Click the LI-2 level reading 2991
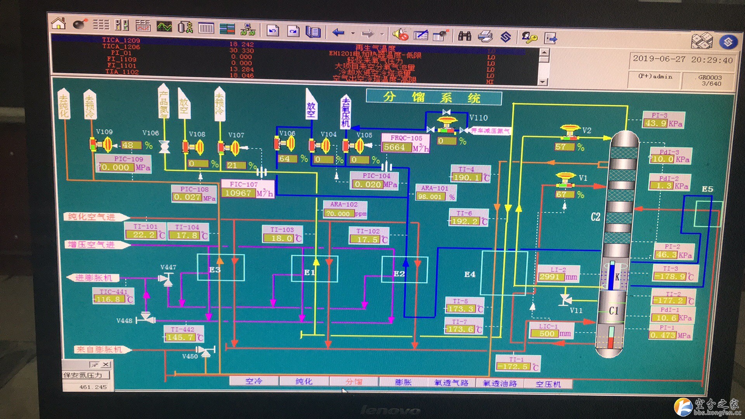 click(551, 277)
